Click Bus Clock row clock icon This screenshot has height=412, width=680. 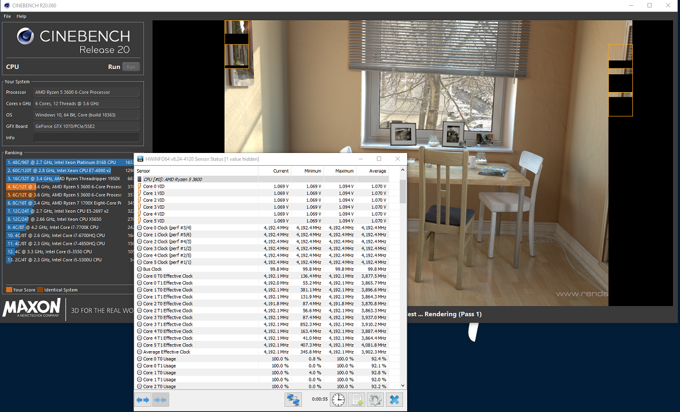(x=139, y=269)
